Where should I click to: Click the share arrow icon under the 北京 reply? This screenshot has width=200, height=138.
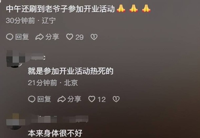point(62,99)
